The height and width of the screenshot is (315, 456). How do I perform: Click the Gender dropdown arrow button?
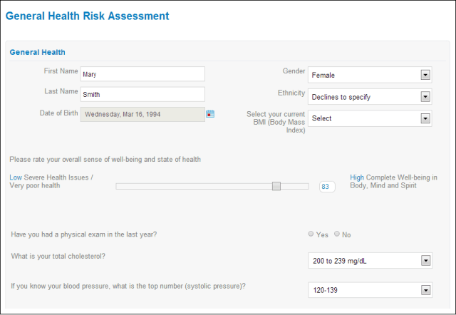(x=425, y=75)
